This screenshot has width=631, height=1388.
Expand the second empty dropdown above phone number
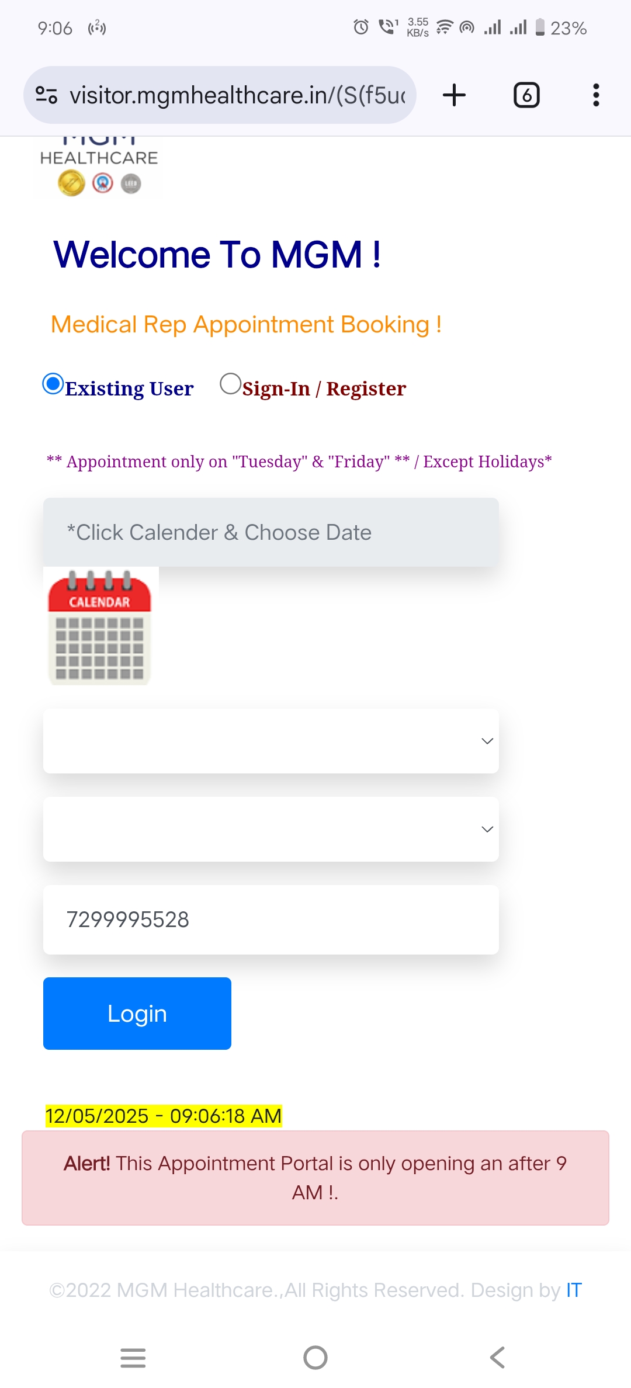coord(271,829)
